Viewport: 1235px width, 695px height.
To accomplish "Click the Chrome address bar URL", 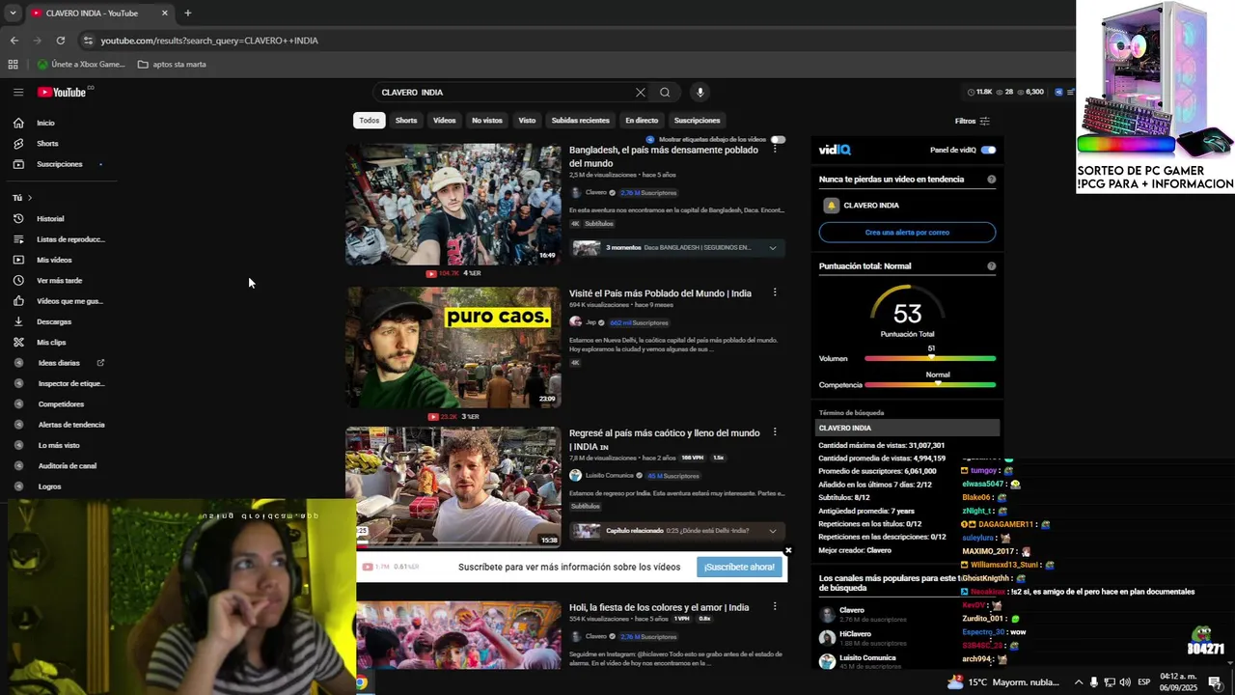I will [209, 41].
